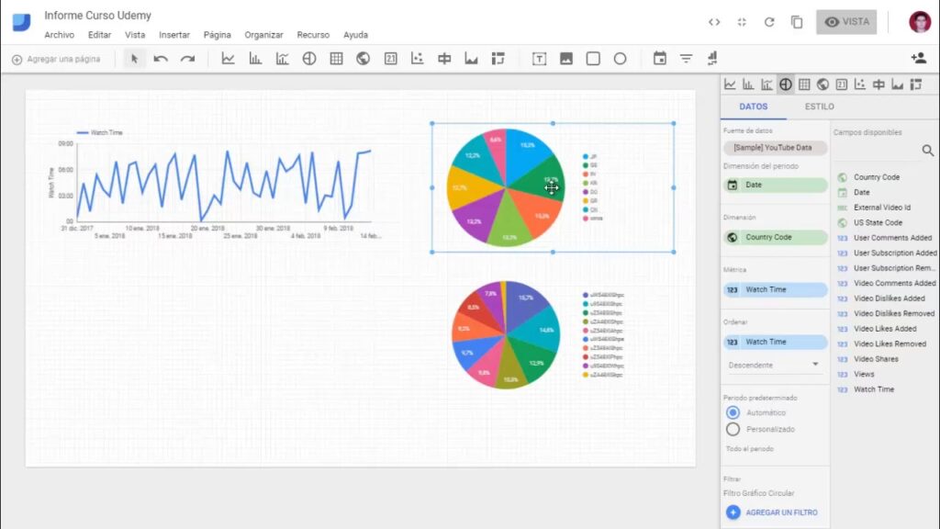Open the [Sample] YouTube Data source selector
Viewport: 940px width, 529px height.
(774, 148)
